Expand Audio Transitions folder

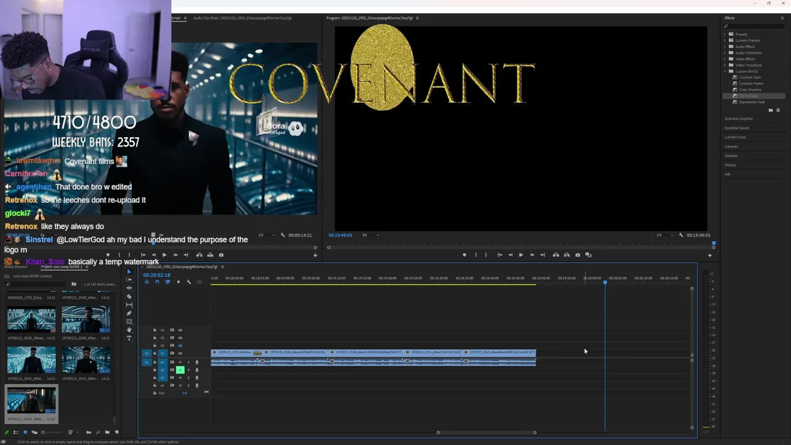725,53
